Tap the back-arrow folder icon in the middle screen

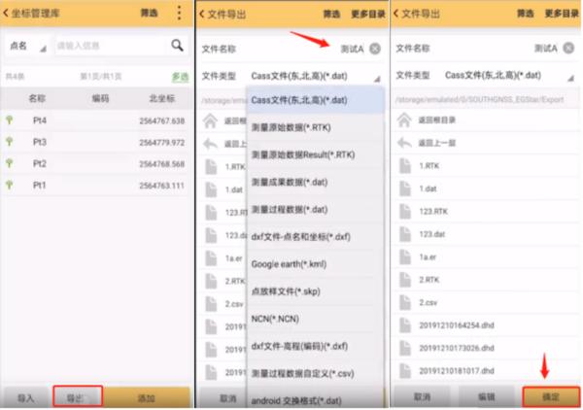(x=211, y=144)
